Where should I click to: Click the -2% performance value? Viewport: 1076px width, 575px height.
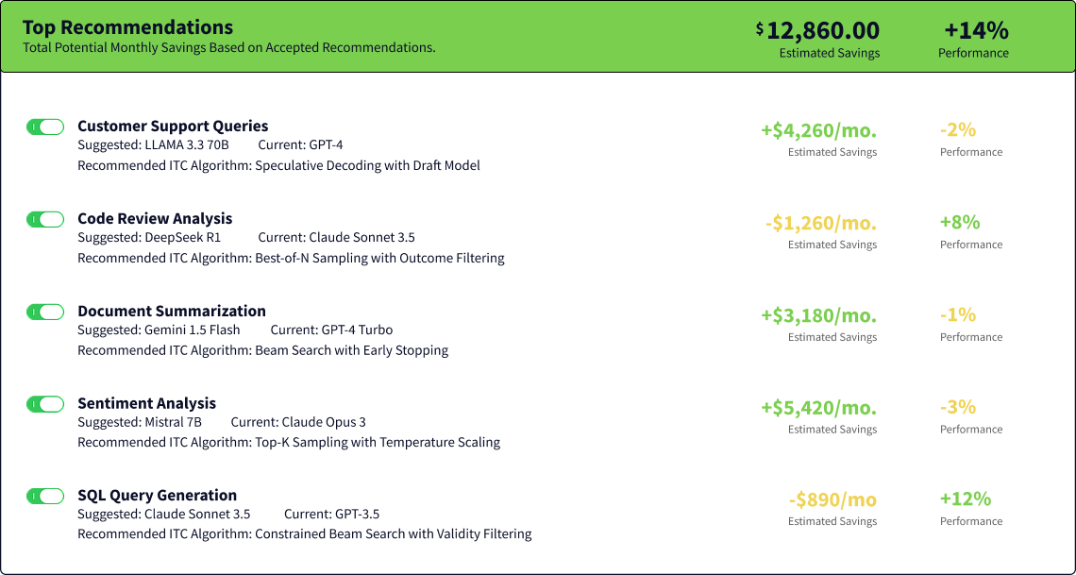(958, 129)
